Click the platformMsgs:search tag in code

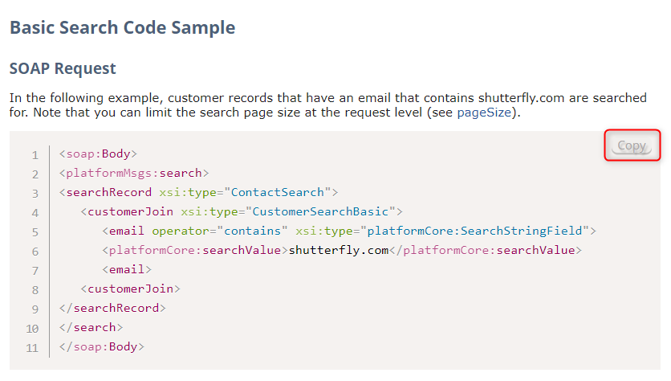point(133,173)
